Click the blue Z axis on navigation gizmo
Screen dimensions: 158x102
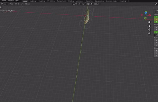pyautogui.click(x=146, y=13)
